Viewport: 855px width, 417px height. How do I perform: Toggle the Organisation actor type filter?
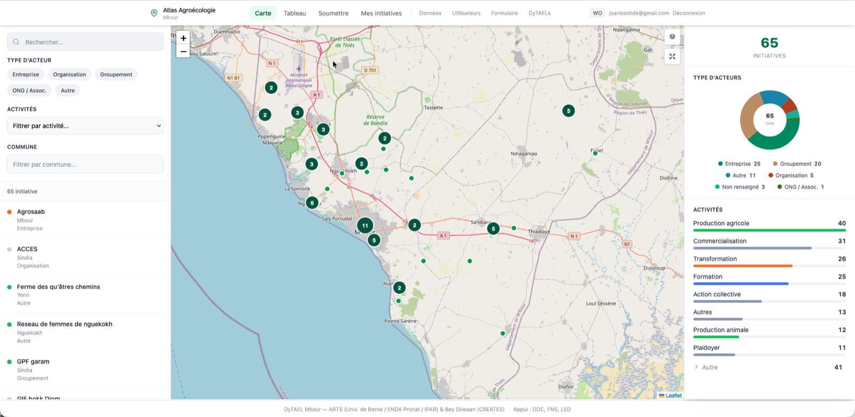click(x=69, y=75)
